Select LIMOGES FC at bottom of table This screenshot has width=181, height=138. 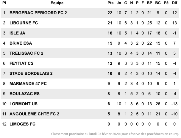pos(22,124)
